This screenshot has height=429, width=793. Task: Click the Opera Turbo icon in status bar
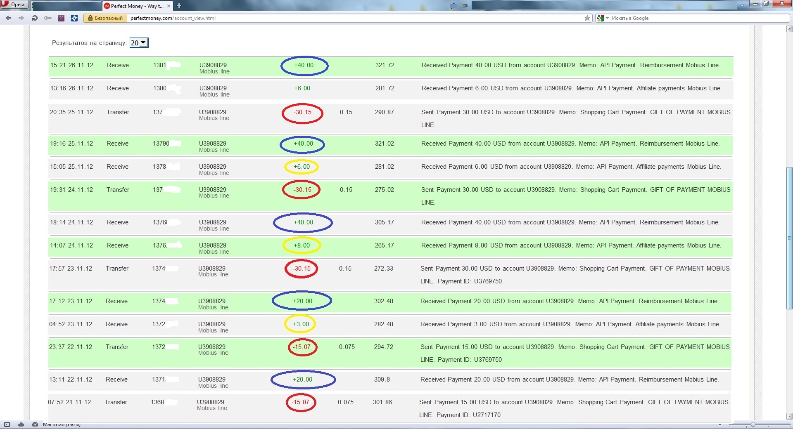35,424
